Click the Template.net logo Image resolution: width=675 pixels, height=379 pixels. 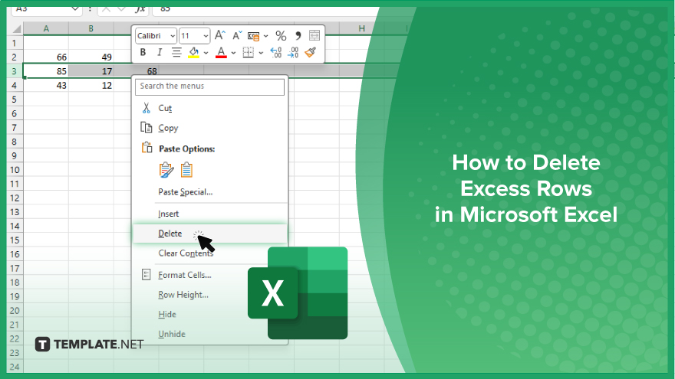point(89,345)
